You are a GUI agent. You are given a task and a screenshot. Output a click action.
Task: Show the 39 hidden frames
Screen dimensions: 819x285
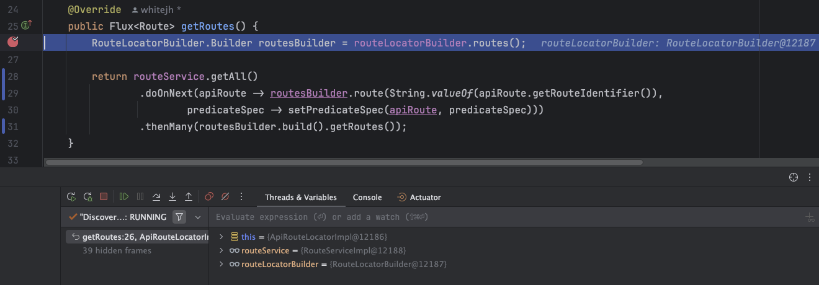click(117, 250)
